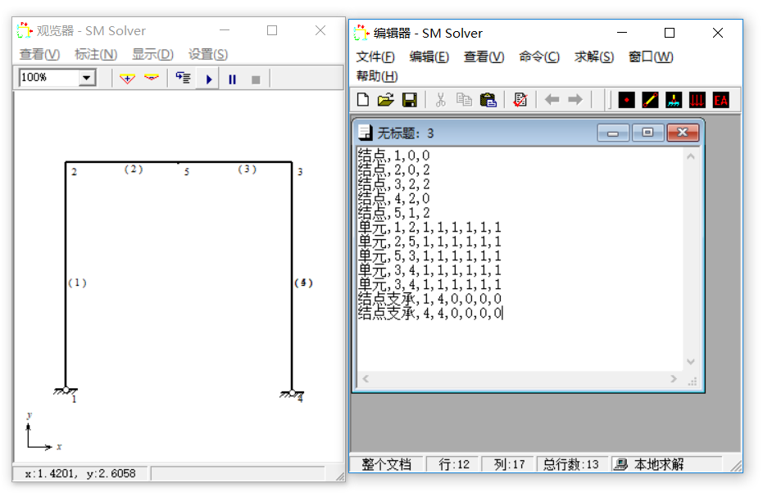Select the element (yellow line) command icon
This screenshot has width=763, height=497.
click(x=650, y=100)
